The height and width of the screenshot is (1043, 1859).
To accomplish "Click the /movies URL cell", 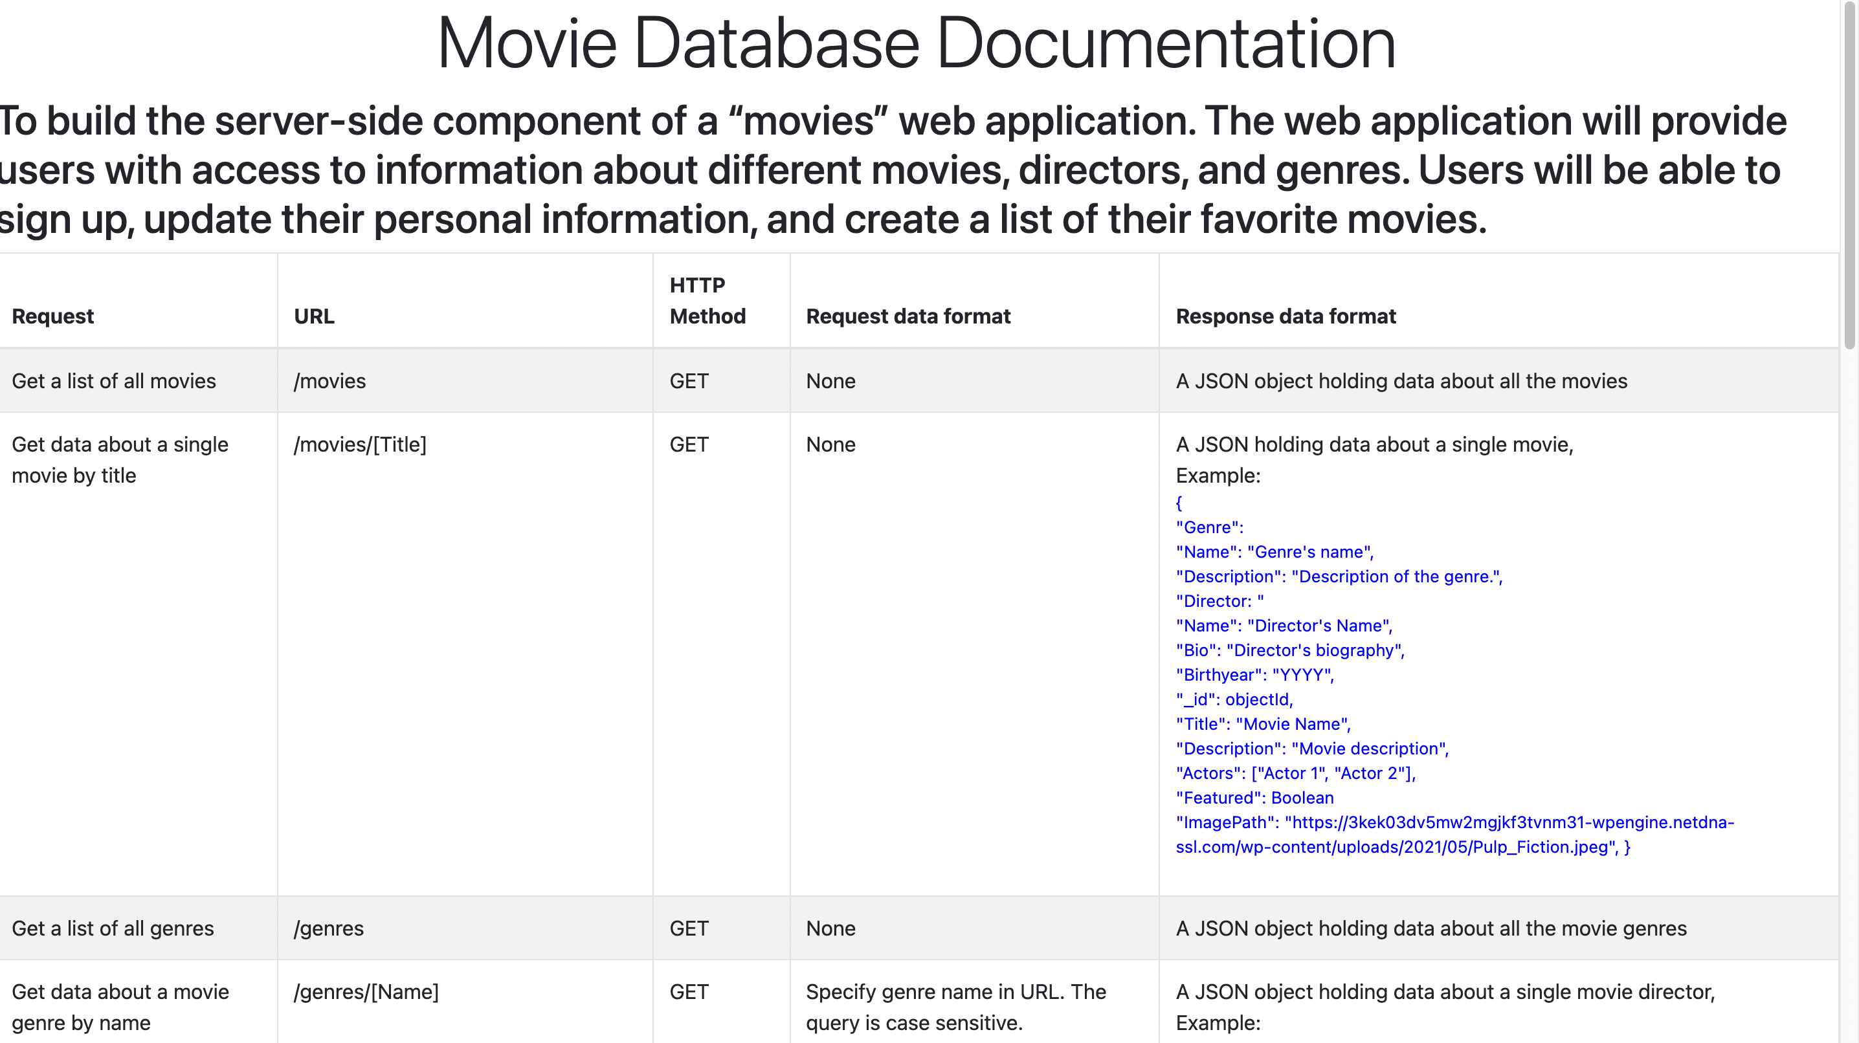I will [330, 381].
